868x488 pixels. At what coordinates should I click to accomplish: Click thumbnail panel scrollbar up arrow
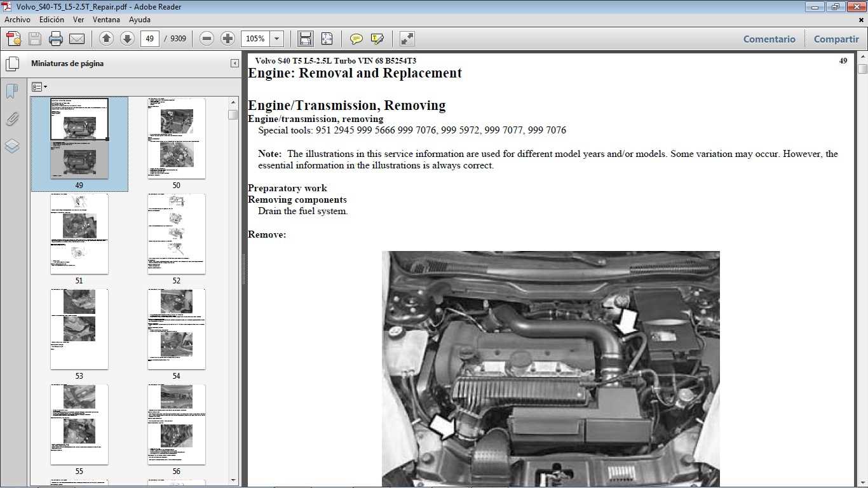click(x=233, y=102)
